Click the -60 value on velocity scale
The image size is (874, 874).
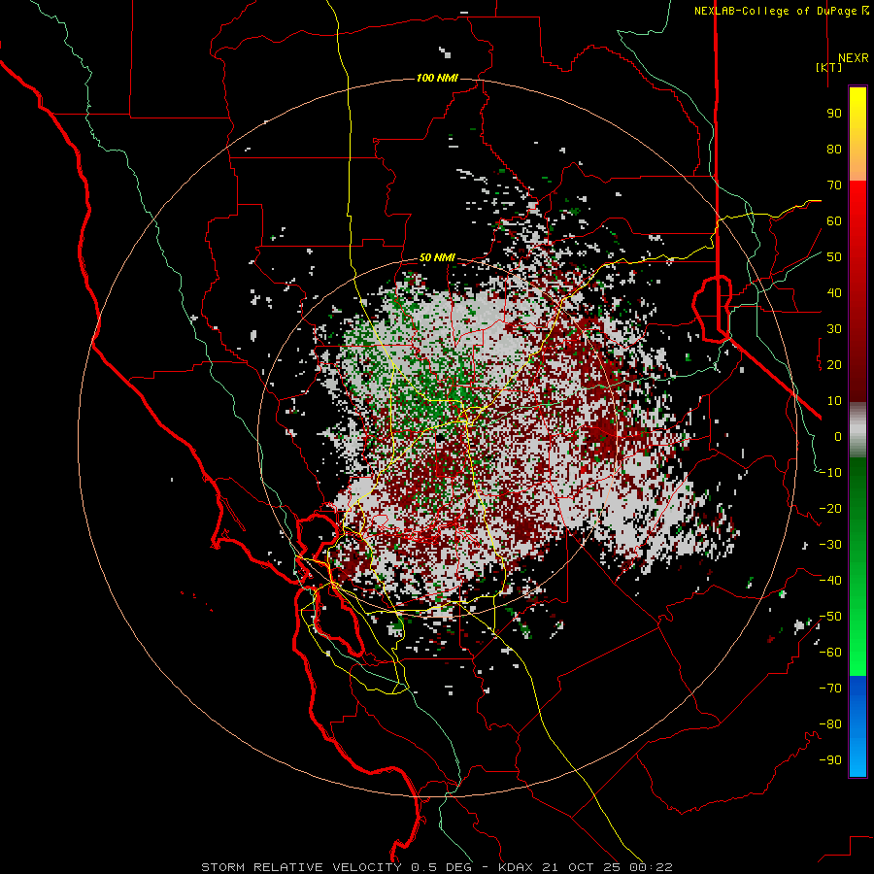click(830, 653)
